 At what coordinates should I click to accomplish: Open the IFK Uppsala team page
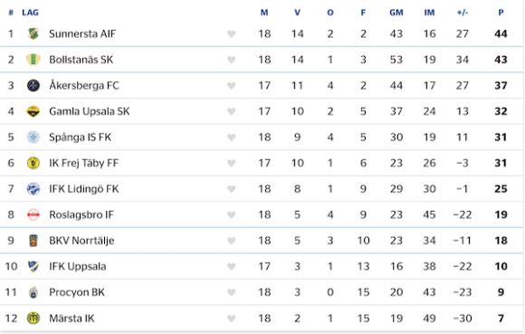pyautogui.click(x=78, y=266)
